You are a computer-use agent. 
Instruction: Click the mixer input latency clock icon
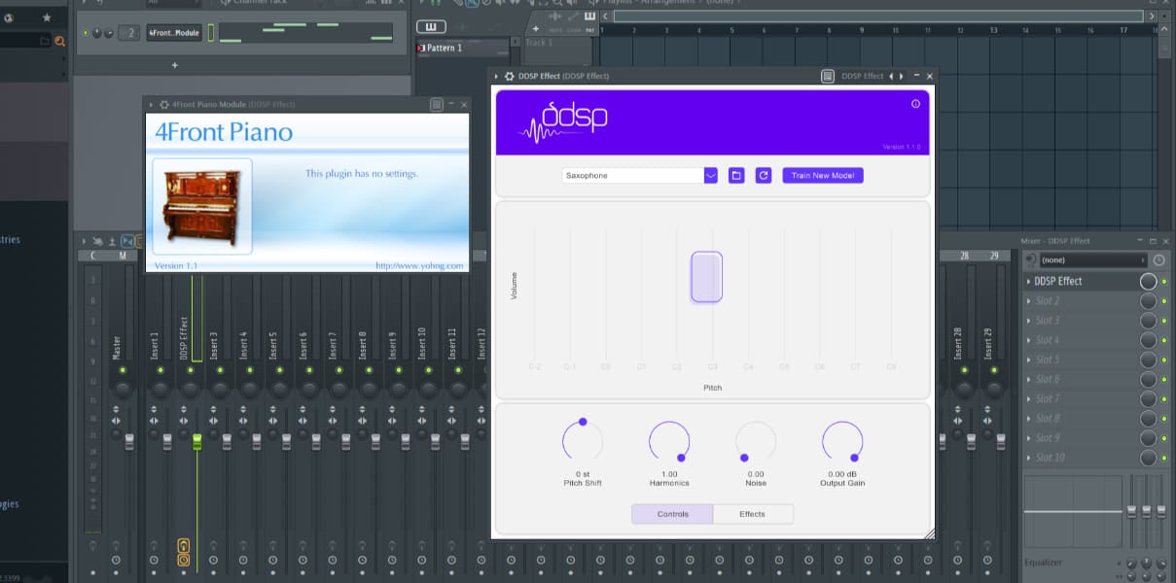pos(1158,260)
